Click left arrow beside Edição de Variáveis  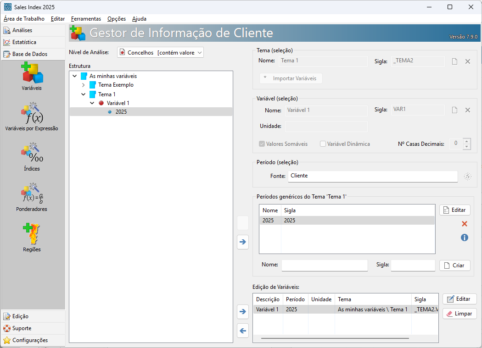pos(243,330)
